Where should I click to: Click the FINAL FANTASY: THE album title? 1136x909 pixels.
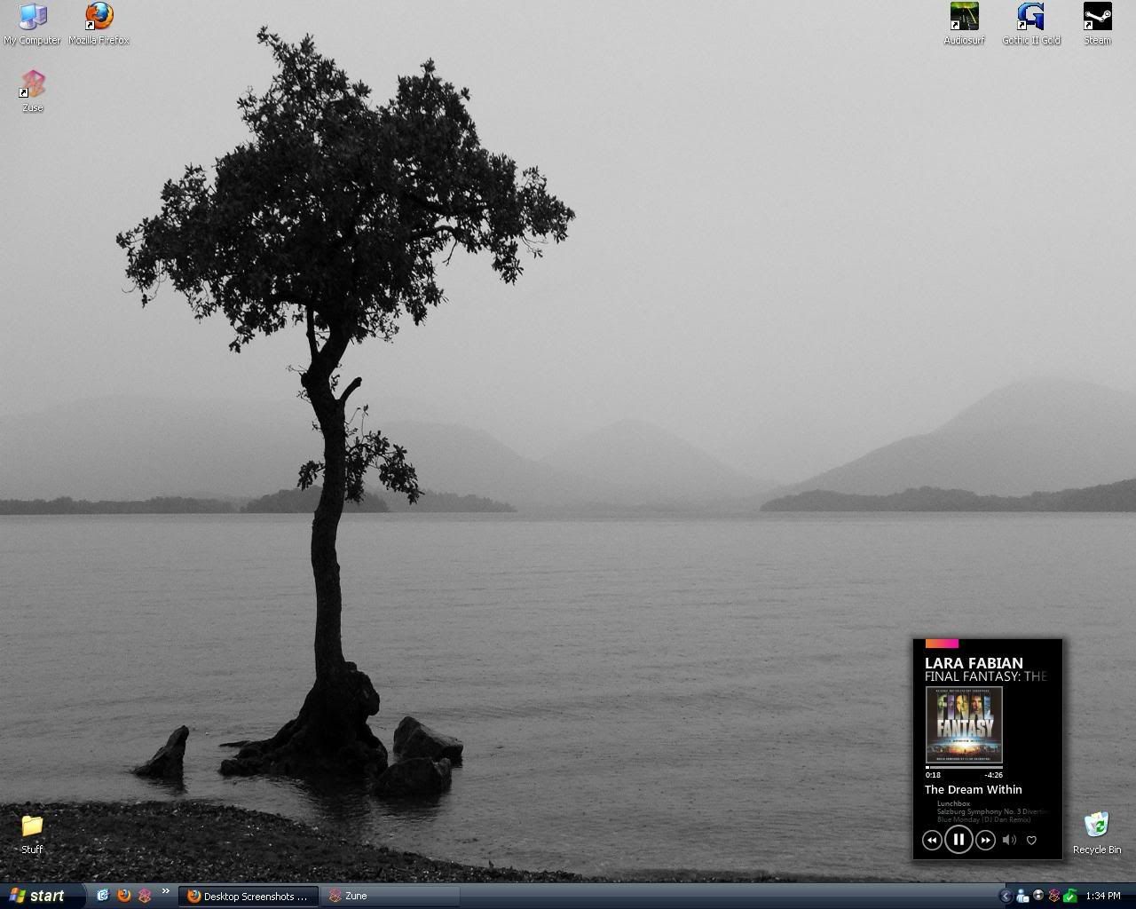(986, 676)
